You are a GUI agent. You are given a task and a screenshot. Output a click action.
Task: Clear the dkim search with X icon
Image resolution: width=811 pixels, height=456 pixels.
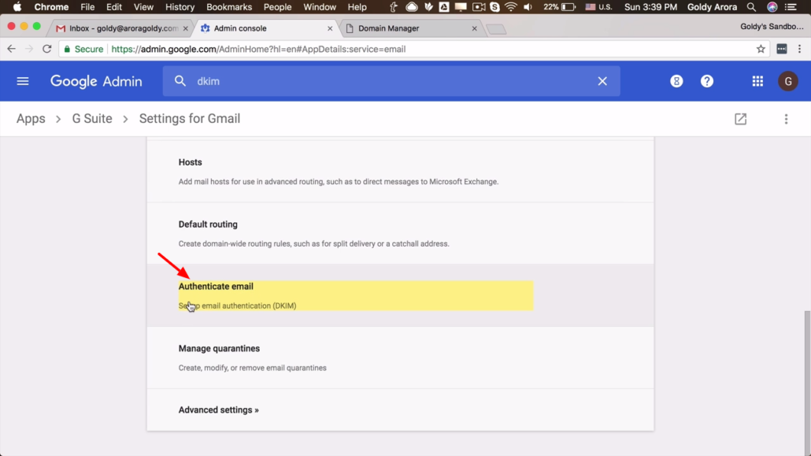pos(602,81)
